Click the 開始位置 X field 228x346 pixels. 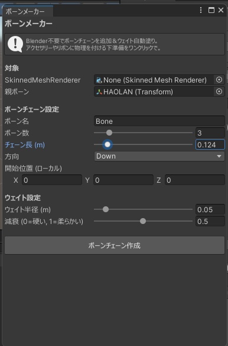tap(52, 180)
